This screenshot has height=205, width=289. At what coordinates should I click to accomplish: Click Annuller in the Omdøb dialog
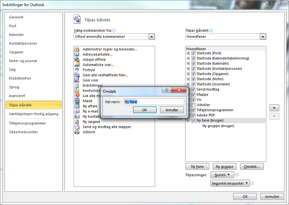click(x=172, y=110)
